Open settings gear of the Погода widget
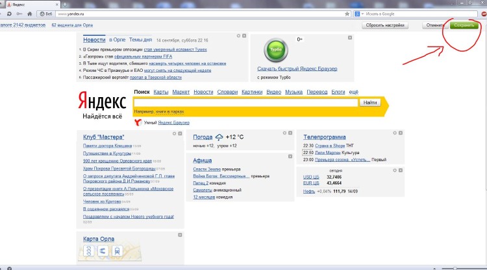The image size is (487, 270). [284, 133]
